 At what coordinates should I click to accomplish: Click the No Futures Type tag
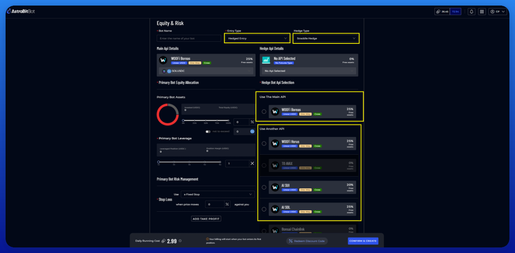click(x=285, y=63)
